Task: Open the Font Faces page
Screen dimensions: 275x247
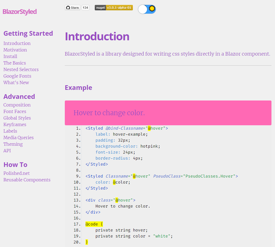Action: 15,111
